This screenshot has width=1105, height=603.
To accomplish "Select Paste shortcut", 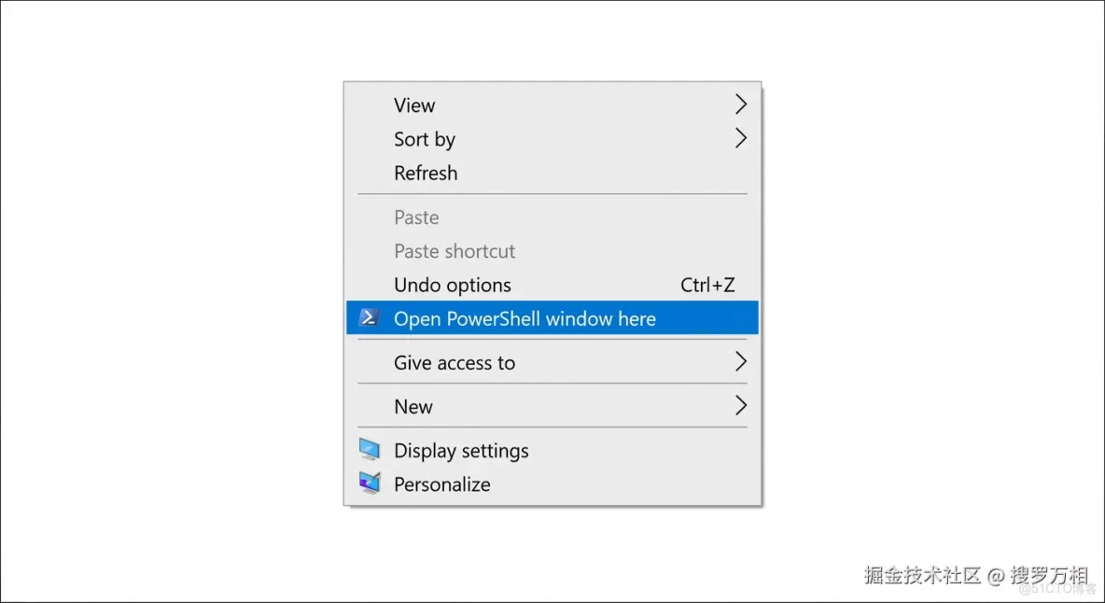I will point(455,250).
